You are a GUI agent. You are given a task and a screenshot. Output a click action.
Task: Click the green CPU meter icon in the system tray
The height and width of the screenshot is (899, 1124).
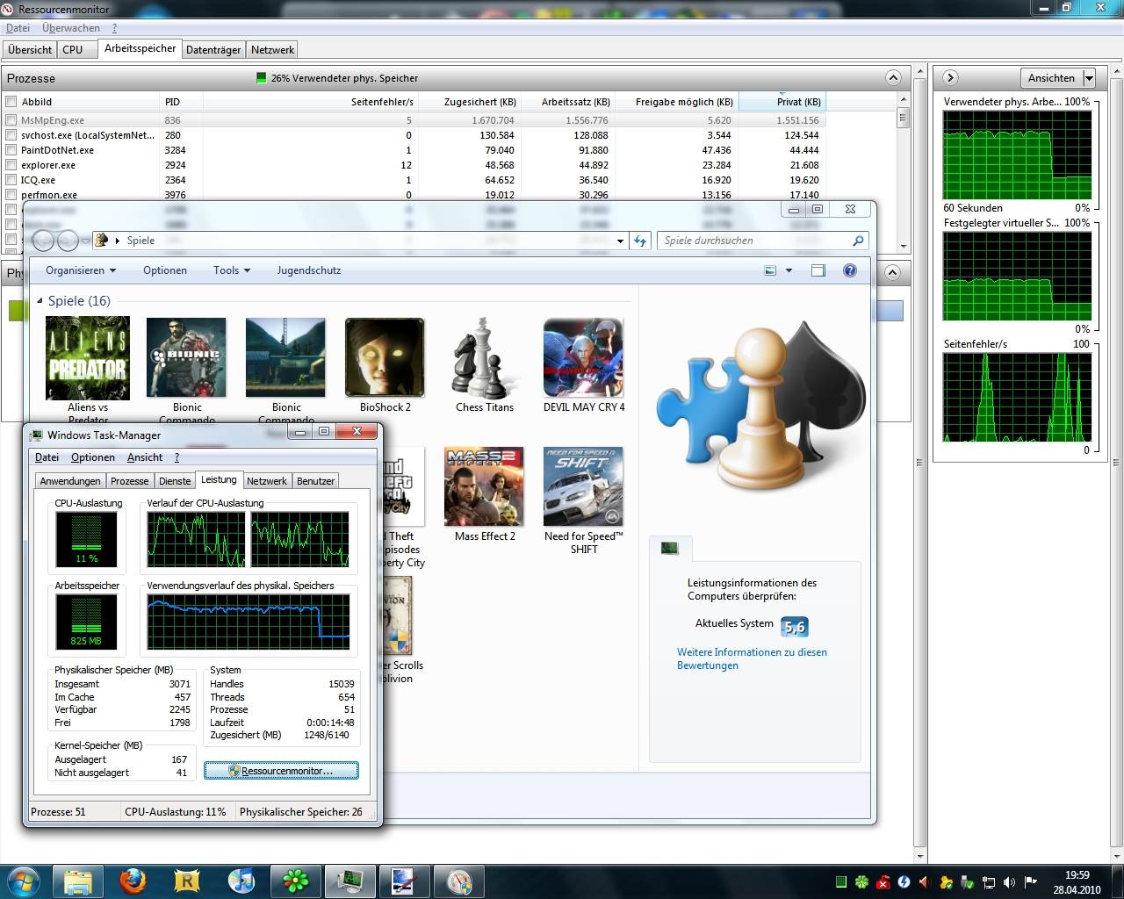pyautogui.click(x=840, y=882)
